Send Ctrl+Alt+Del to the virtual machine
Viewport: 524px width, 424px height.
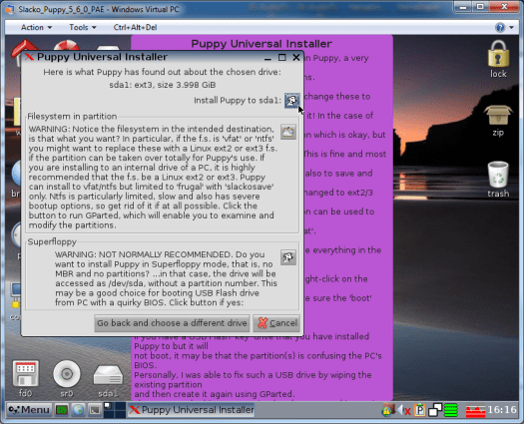point(135,27)
